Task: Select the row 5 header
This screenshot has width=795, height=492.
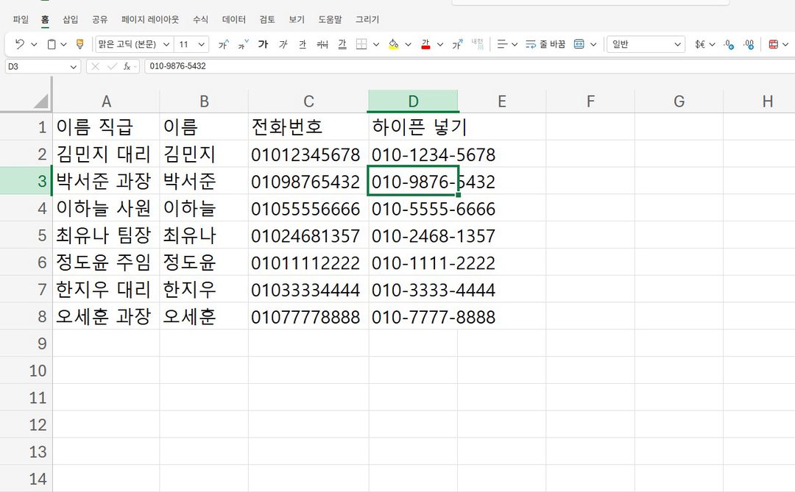Action: pyautogui.click(x=26, y=235)
